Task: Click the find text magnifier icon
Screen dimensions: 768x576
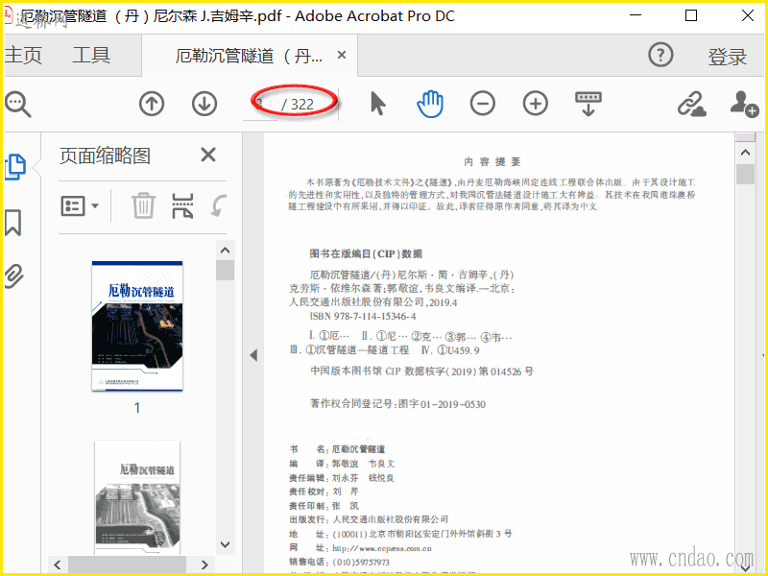Action: point(17,104)
